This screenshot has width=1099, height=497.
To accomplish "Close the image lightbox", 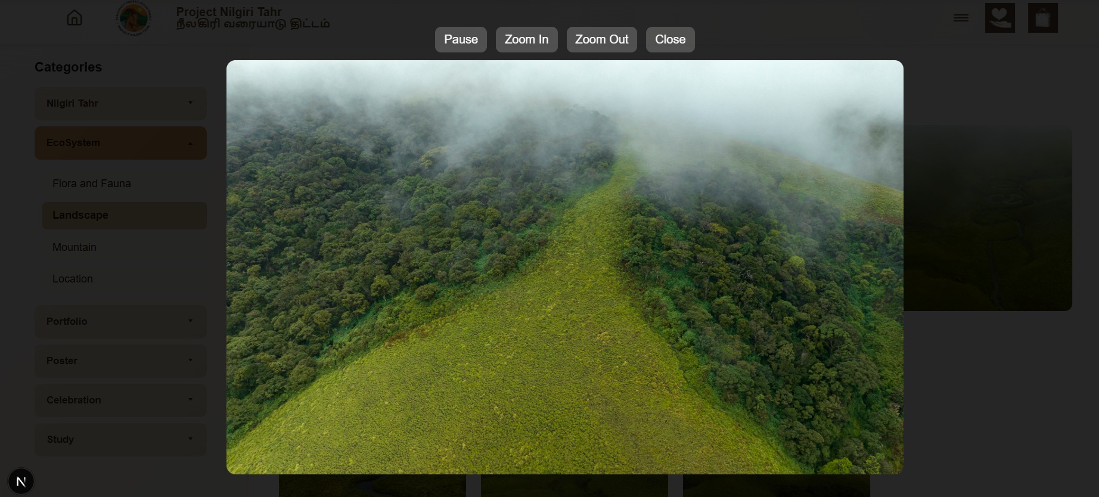I will [670, 39].
